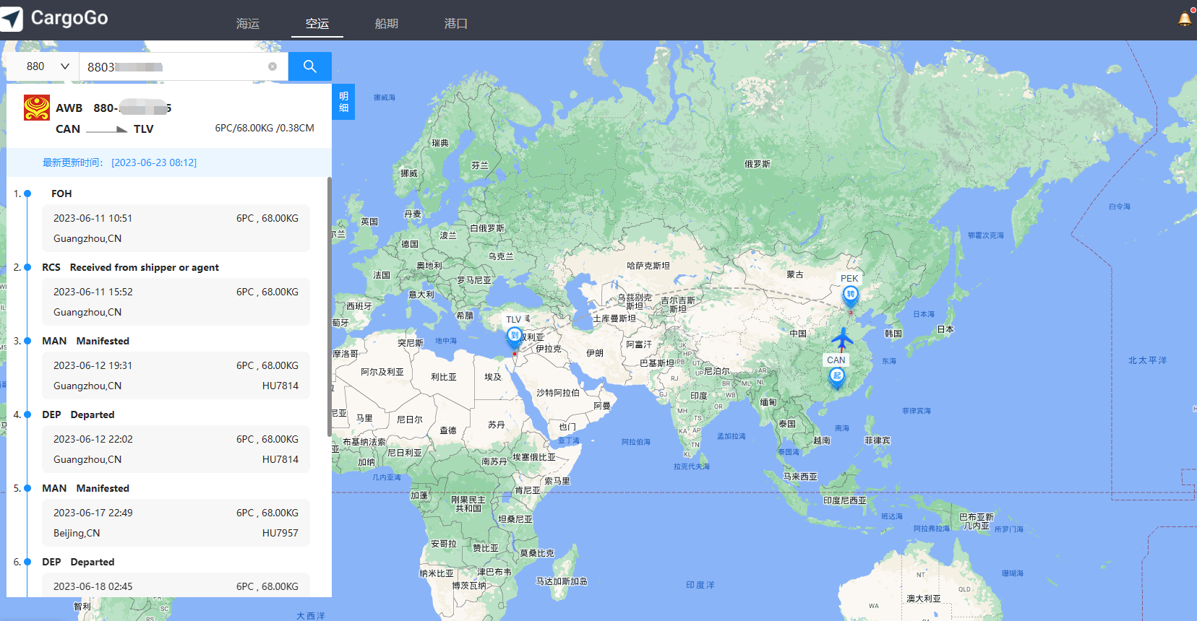Go to the 港口 tab
Viewport: 1197px width, 621px height.
click(x=456, y=23)
